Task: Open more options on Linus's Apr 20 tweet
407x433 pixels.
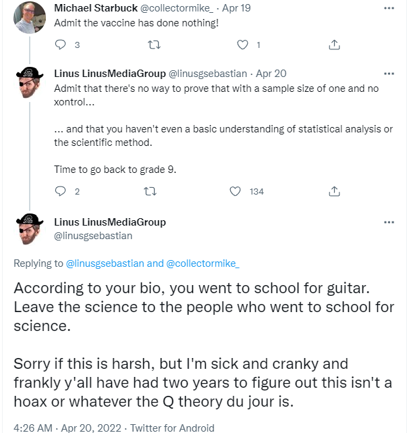Action: point(389,74)
